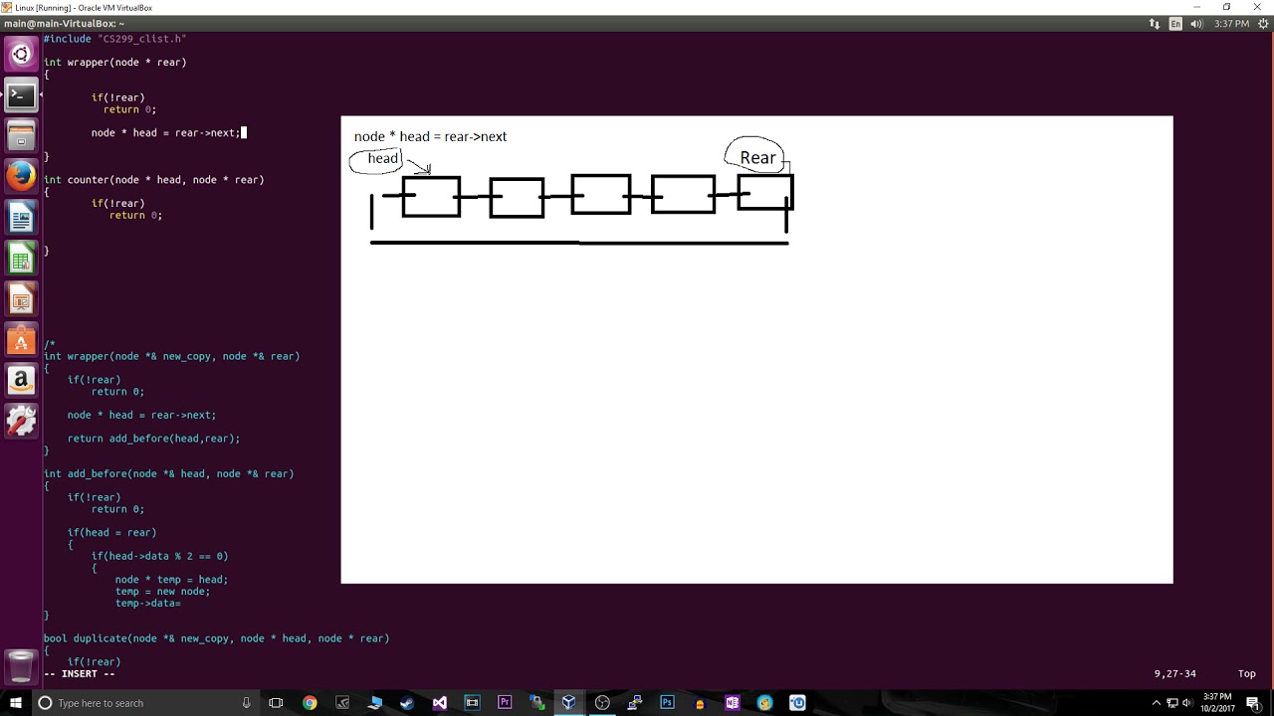Viewport: 1274px width, 716px height.
Task: Open Steam from the Windows taskbar
Action: pos(407,702)
